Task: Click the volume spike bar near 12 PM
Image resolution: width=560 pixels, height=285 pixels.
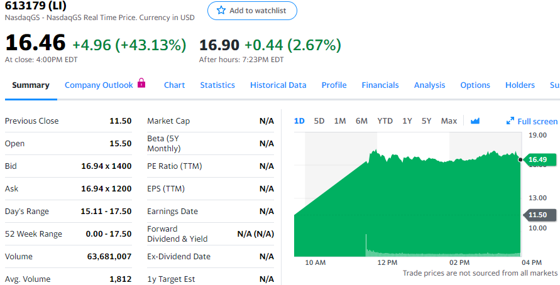Action: (366, 245)
